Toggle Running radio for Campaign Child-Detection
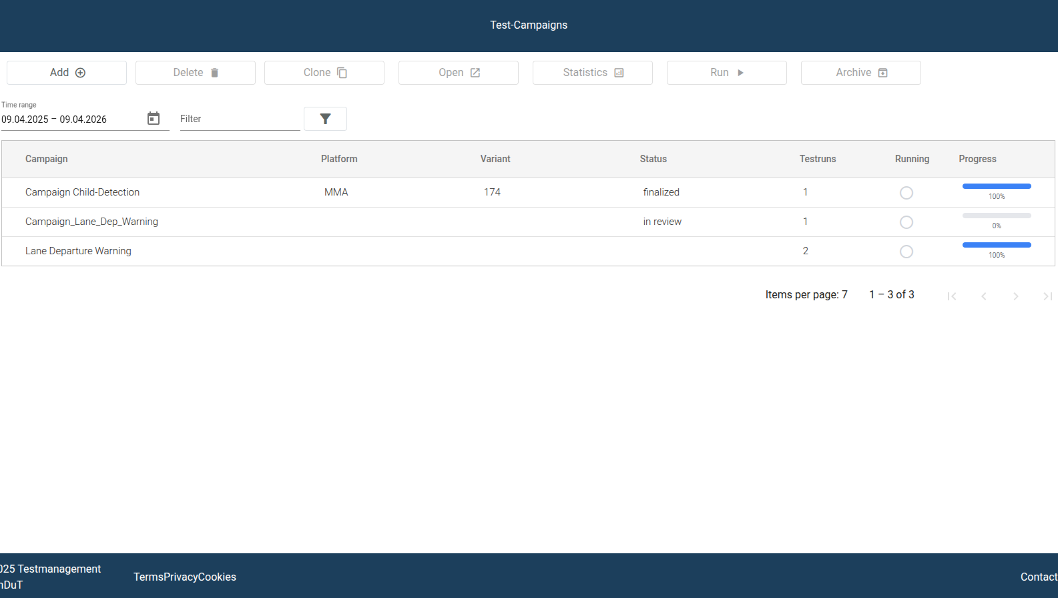 (906, 193)
